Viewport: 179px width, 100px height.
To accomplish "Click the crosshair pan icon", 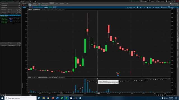I will click(x=159, y=95).
